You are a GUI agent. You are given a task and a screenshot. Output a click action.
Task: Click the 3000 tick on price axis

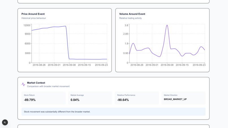[x=27, y=53]
